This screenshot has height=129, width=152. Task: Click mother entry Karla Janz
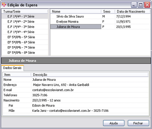tap(70, 111)
